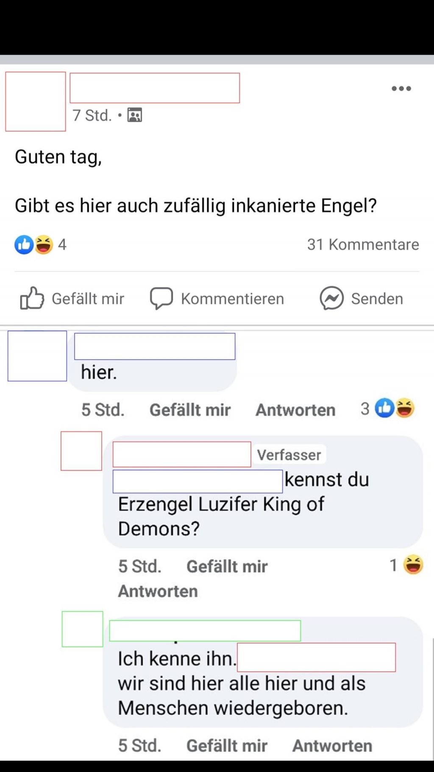Open the post author's profile picture
This screenshot has height=772, width=434.
[x=36, y=102]
